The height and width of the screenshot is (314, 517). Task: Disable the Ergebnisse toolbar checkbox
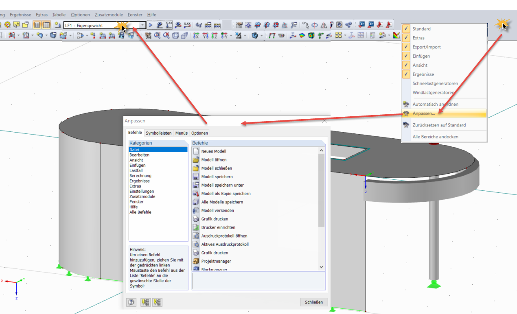point(406,74)
